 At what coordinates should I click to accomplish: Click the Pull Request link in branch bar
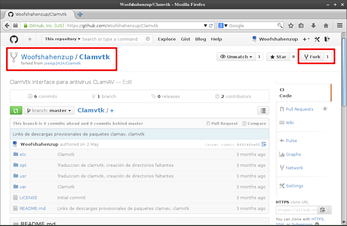pos(222,123)
